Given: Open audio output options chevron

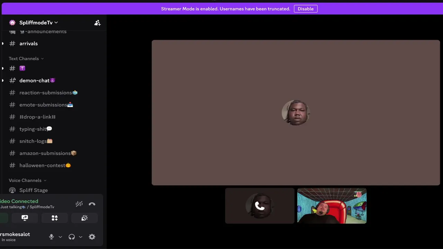Looking at the screenshot, I should point(81,237).
